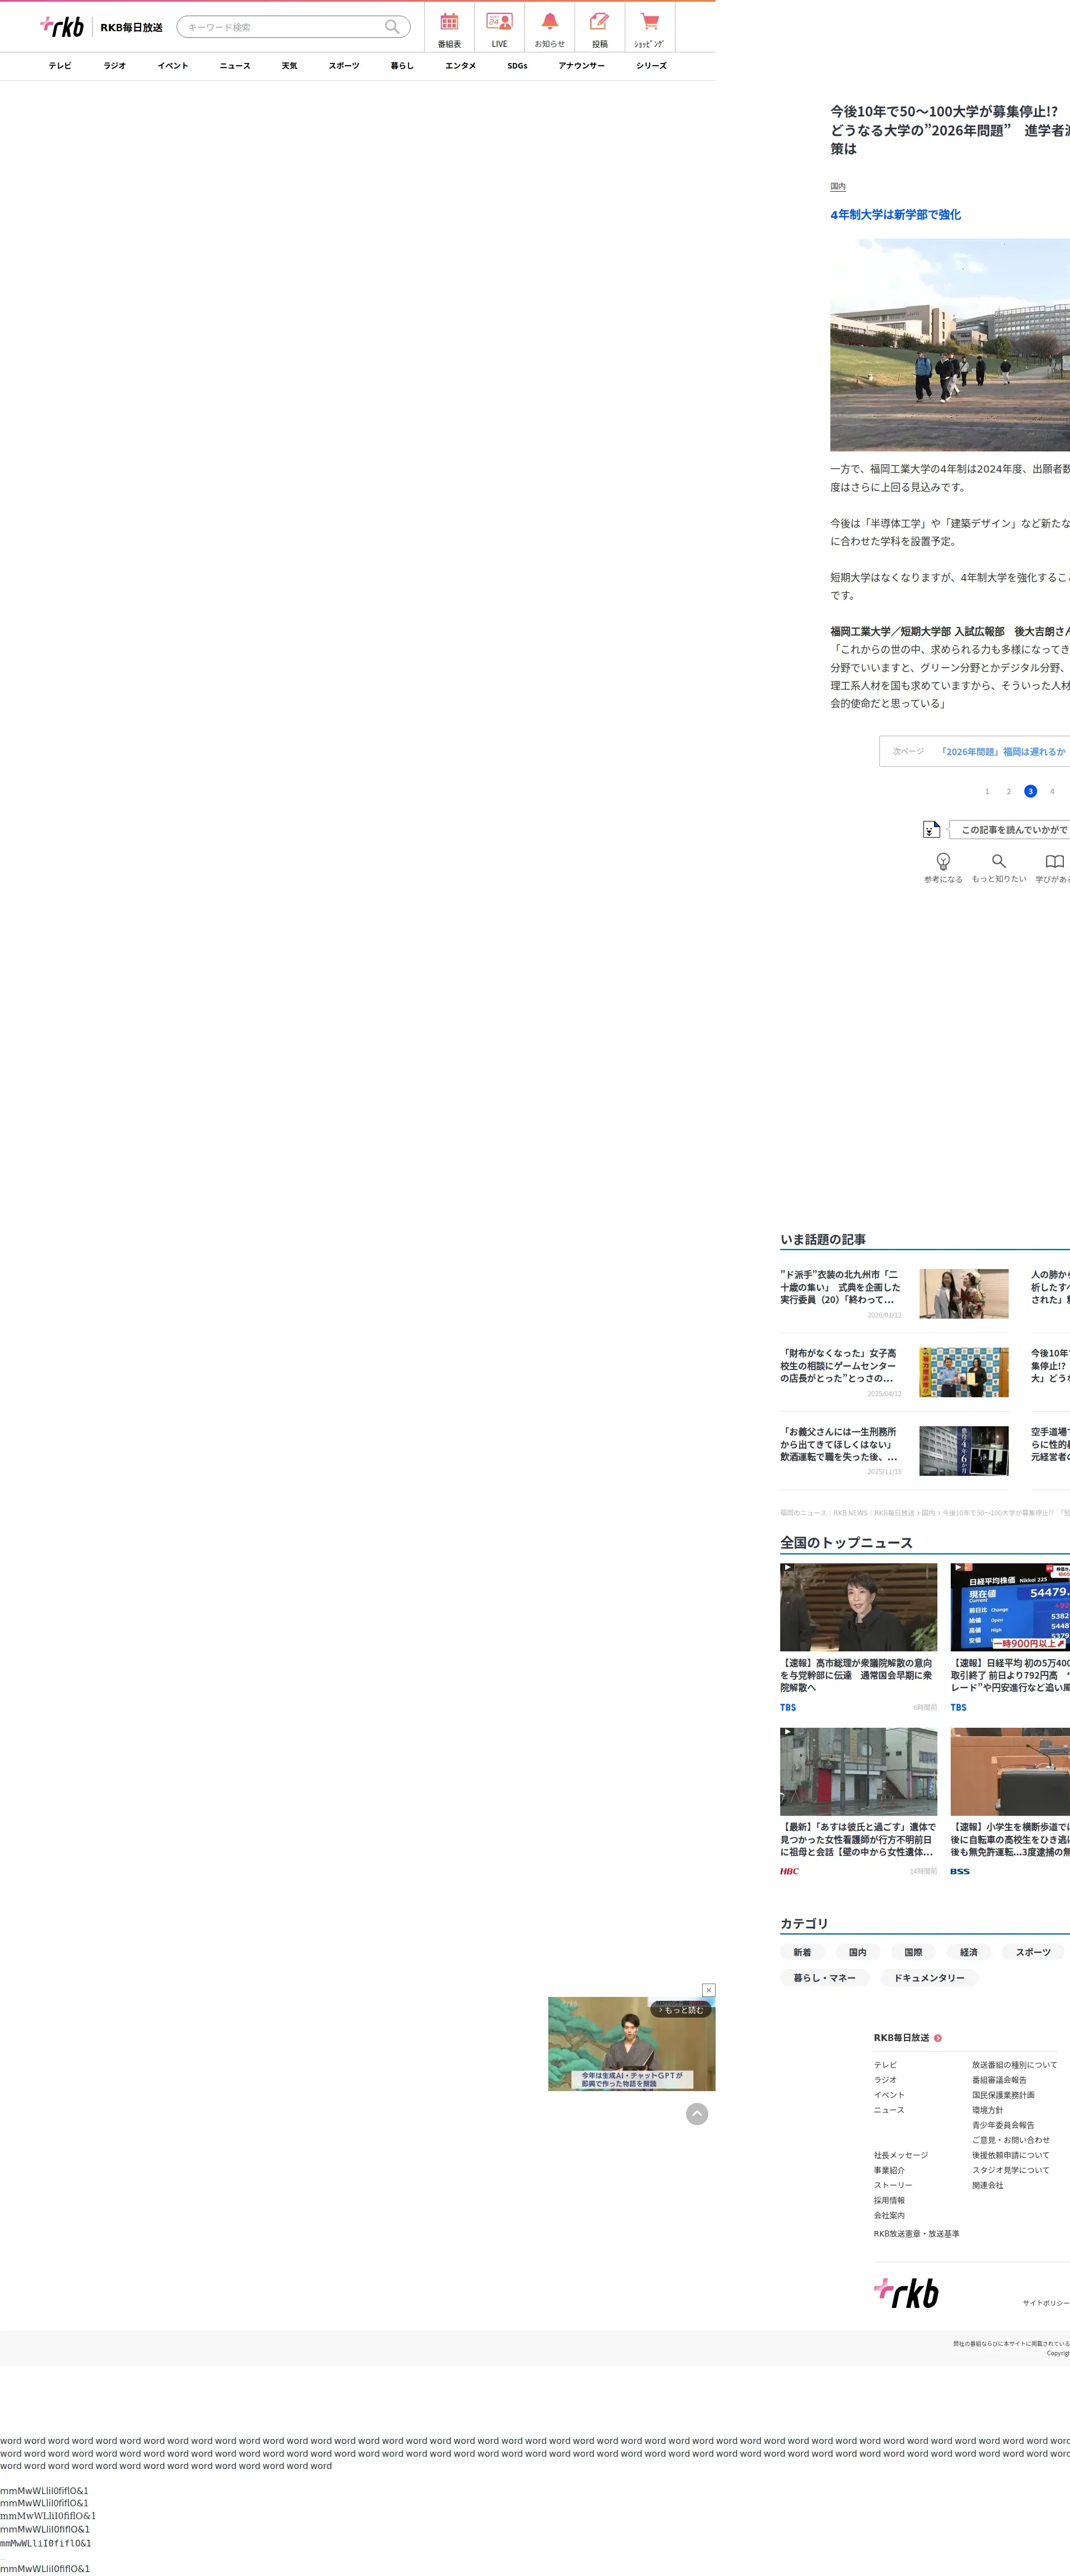Click the もっと読む button on the video ad
1070x2576 pixels.
tap(682, 2010)
